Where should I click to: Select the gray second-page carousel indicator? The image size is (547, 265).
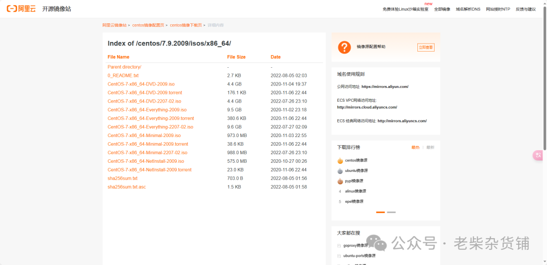coord(391,212)
